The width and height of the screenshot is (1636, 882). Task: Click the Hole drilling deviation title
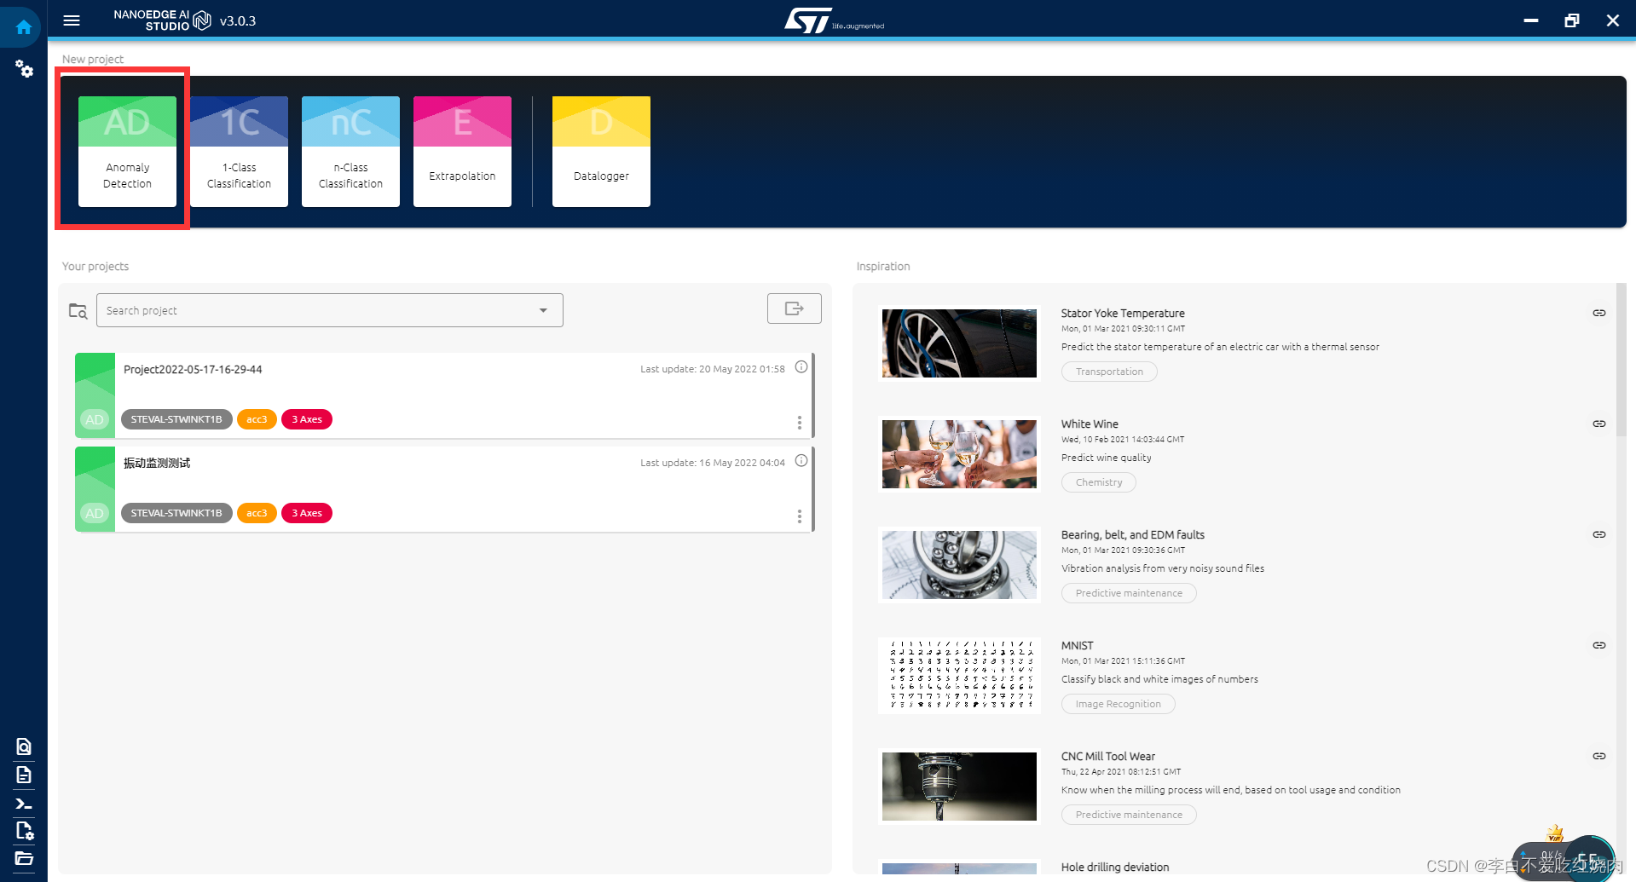coord(1115,867)
